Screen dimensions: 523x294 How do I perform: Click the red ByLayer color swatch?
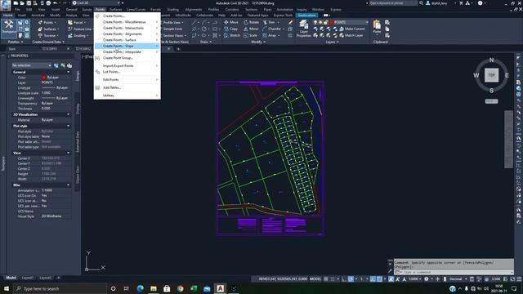[x=43, y=78]
